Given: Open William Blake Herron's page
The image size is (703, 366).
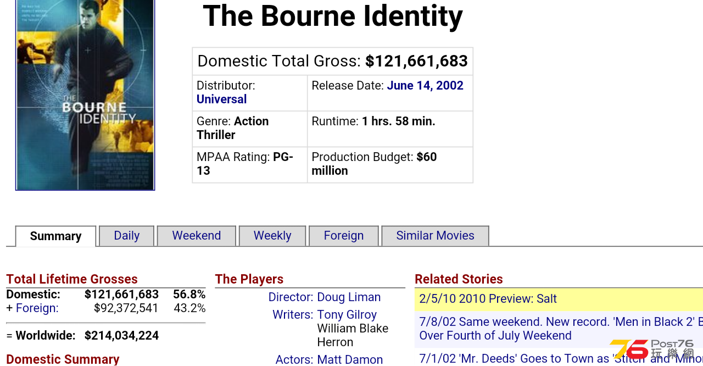Looking at the screenshot, I should [353, 335].
